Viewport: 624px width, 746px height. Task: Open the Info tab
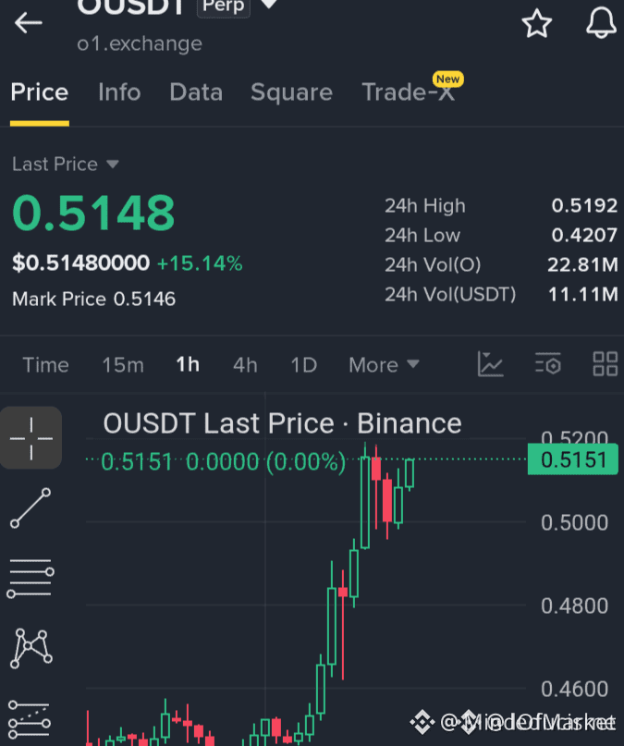coord(119,92)
